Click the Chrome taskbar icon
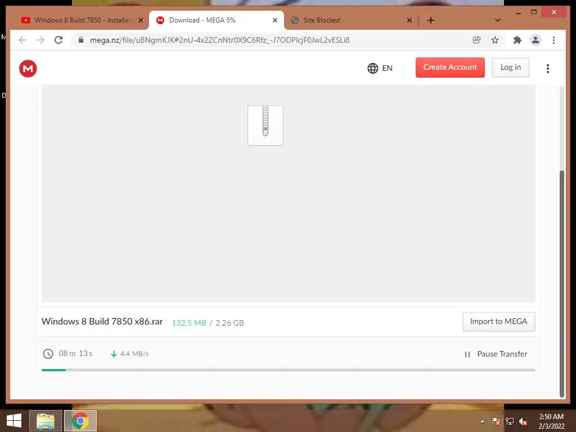The height and width of the screenshot is (432, 576). [x=80, y=421]
